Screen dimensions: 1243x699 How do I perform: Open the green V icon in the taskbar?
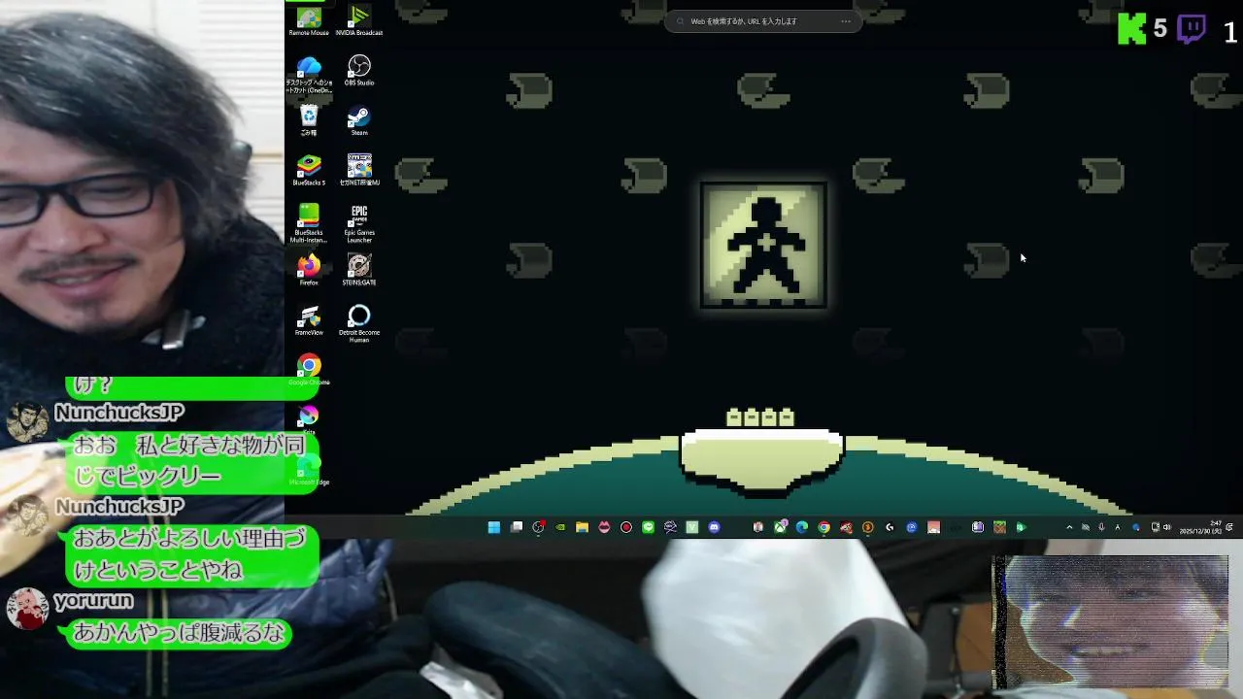click(x=692, y=527)
